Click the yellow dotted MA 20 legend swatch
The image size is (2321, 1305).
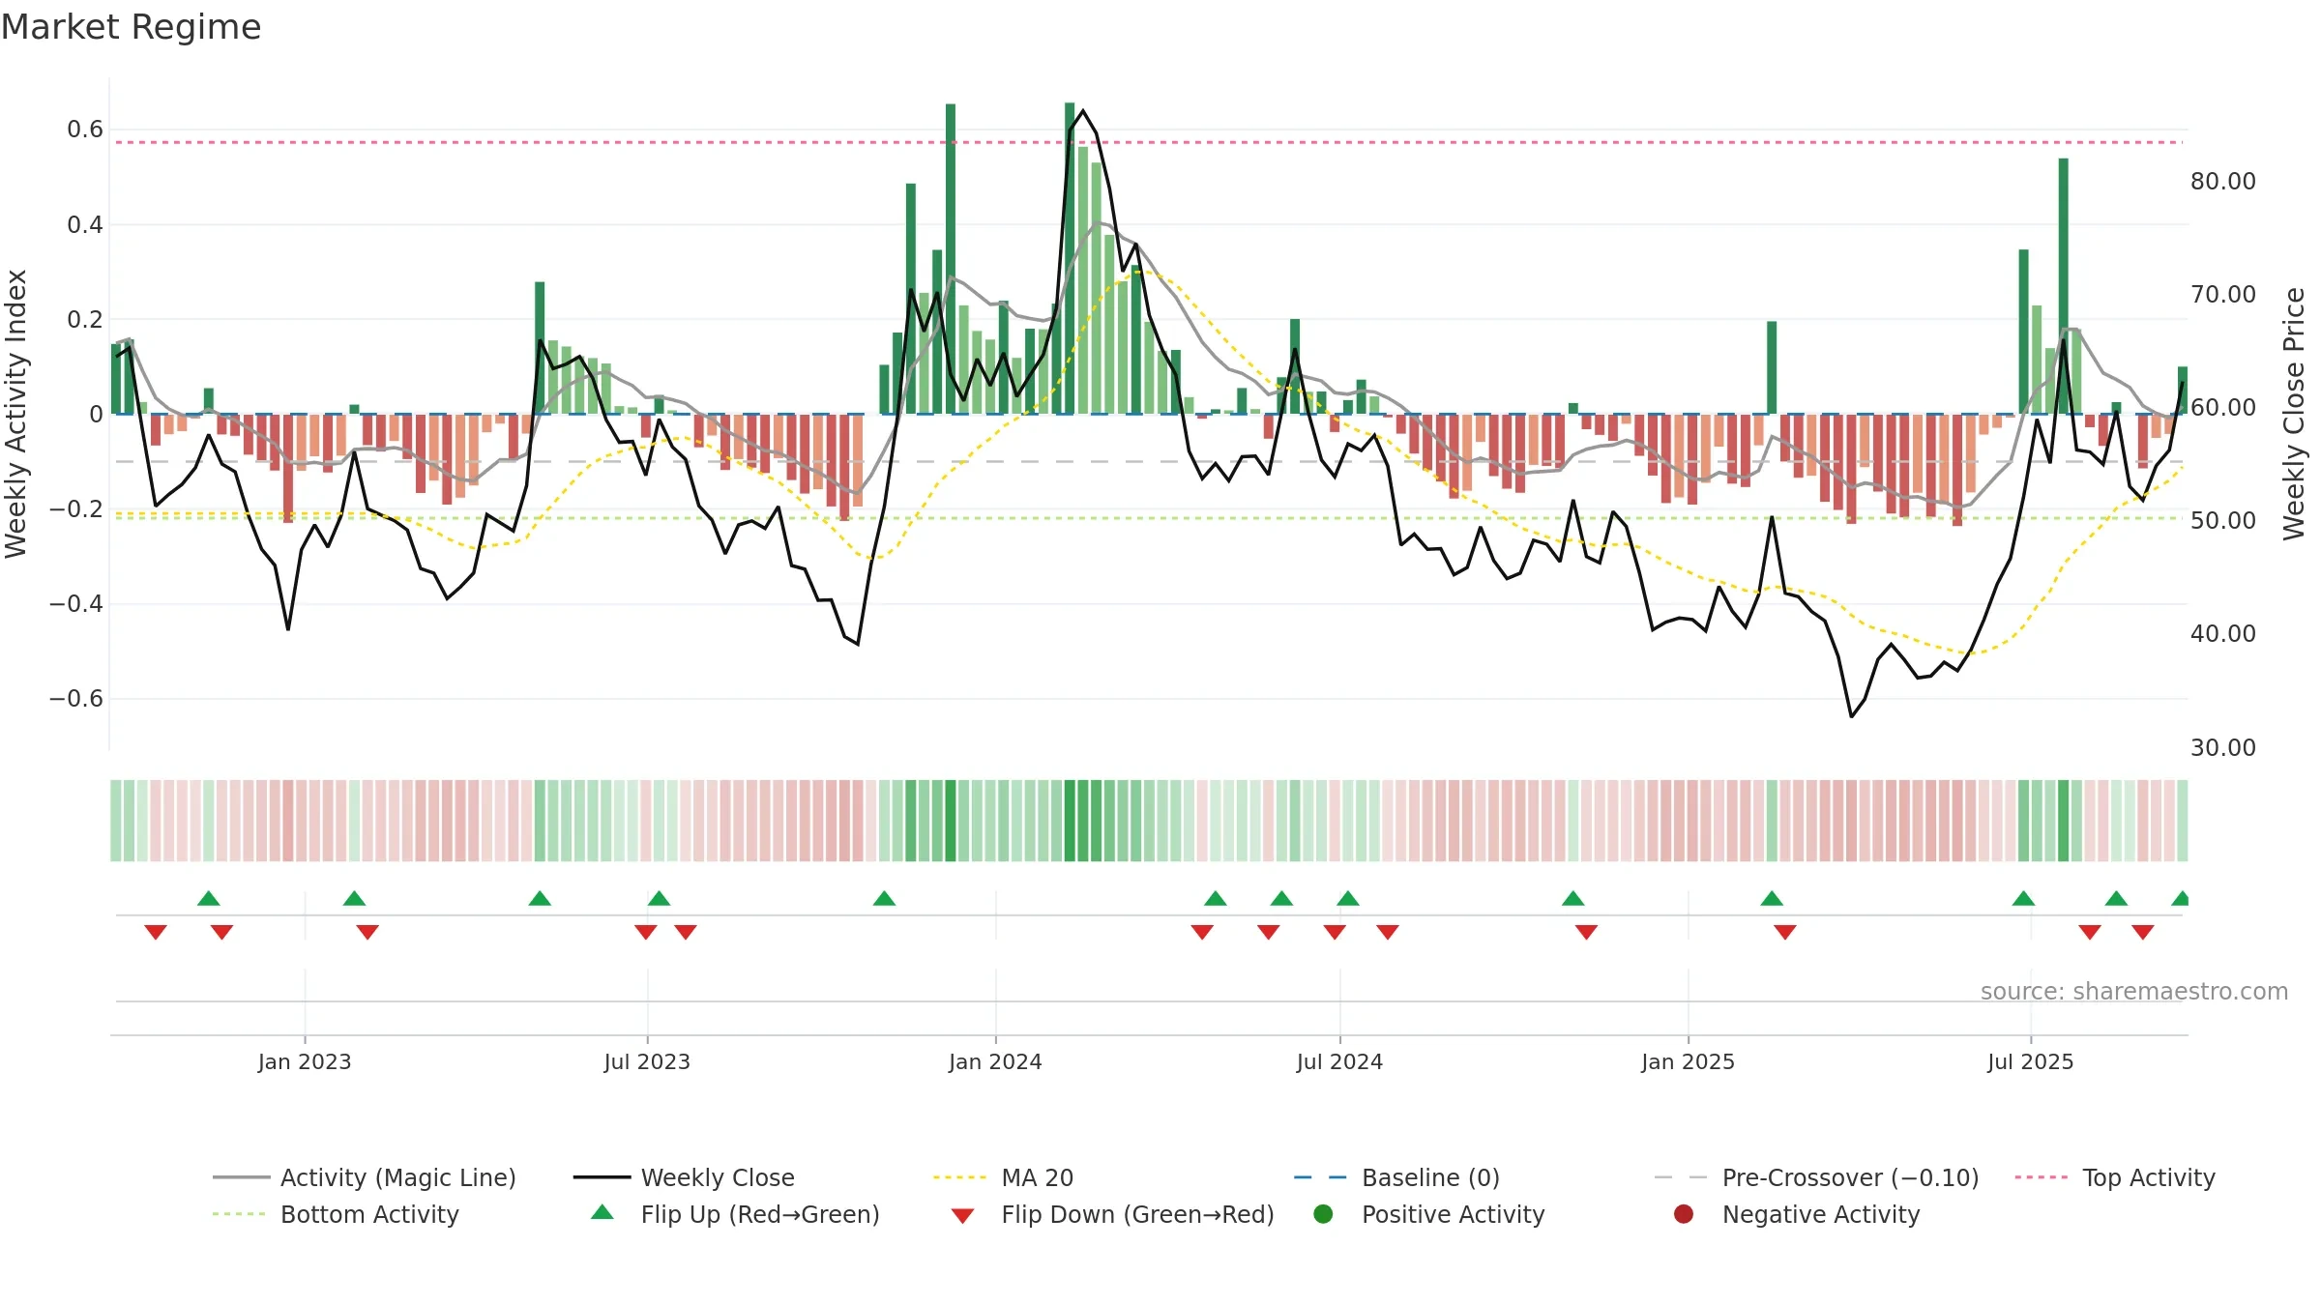coord(959,1177)
